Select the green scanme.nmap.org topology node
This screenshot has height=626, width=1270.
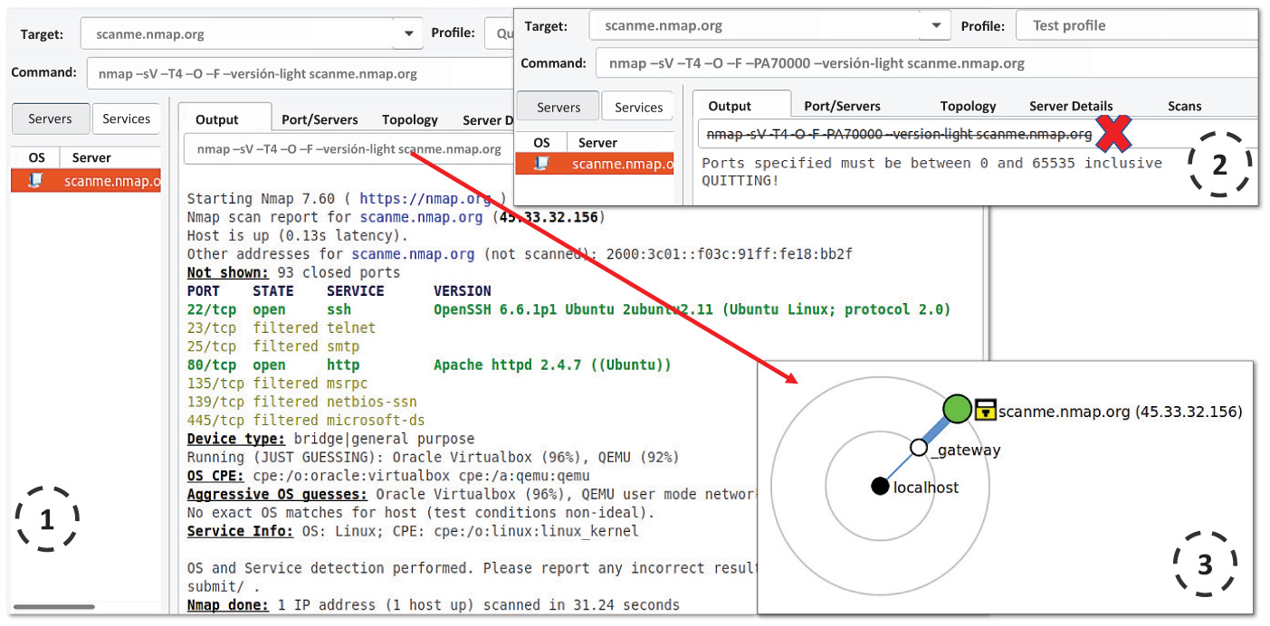point(957,409)
